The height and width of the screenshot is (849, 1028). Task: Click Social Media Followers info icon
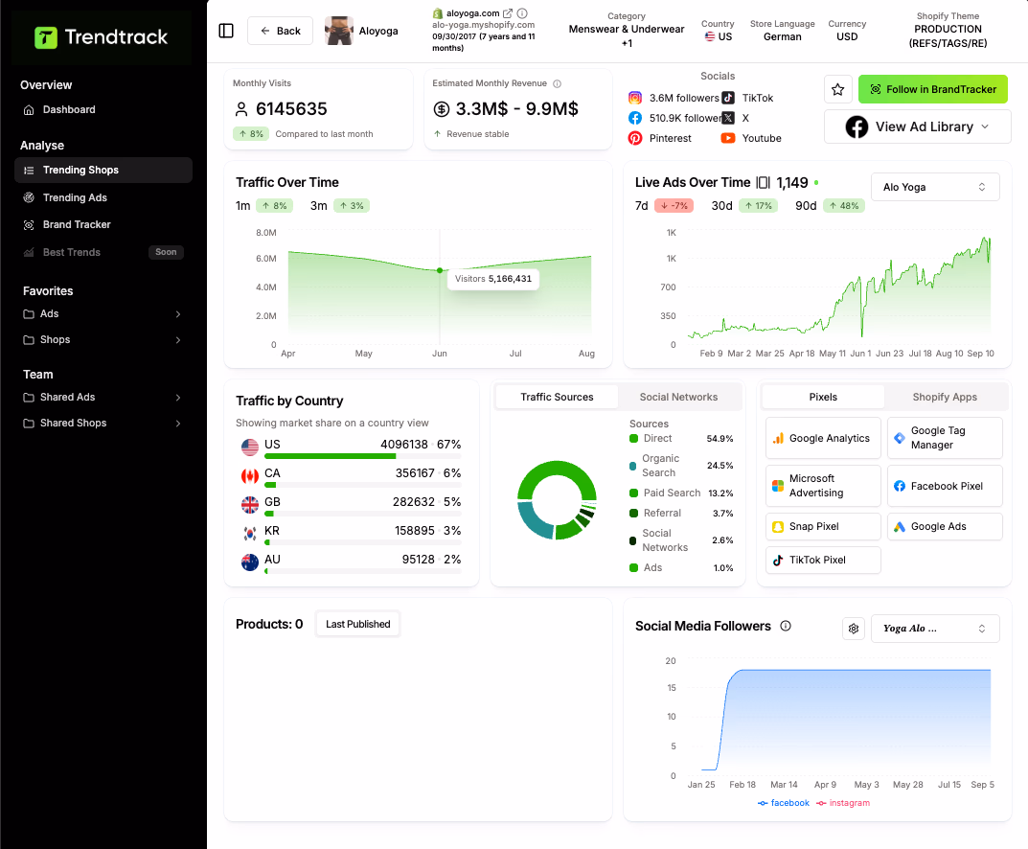786,626
